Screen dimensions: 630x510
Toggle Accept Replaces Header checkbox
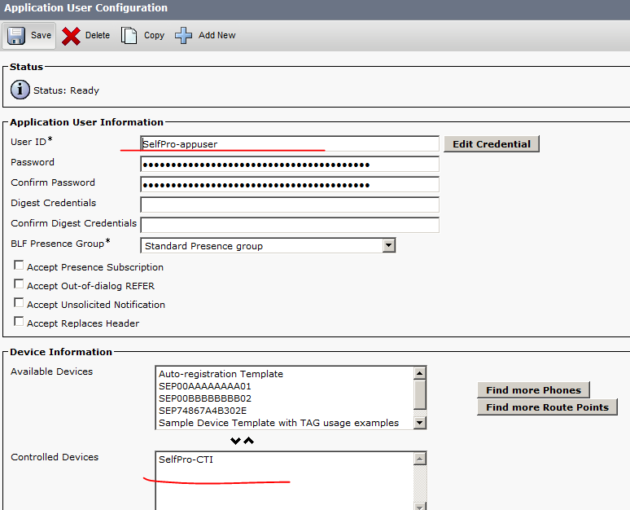coord(19,321)
